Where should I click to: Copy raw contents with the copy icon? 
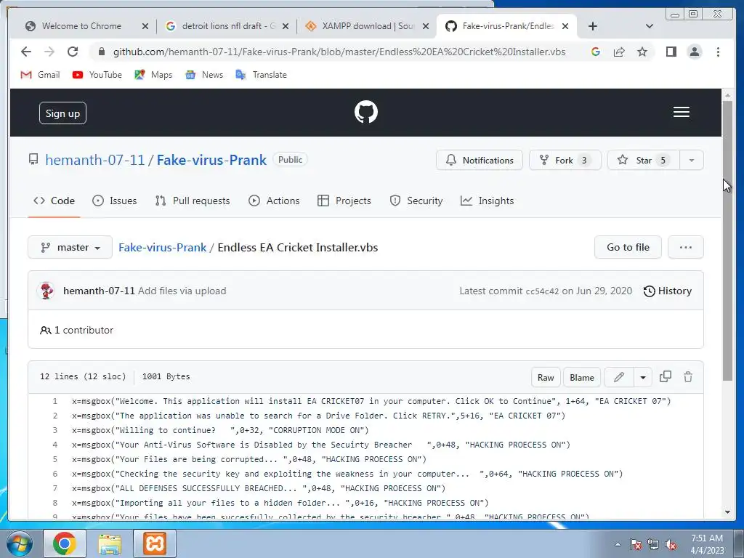point(666,377)
